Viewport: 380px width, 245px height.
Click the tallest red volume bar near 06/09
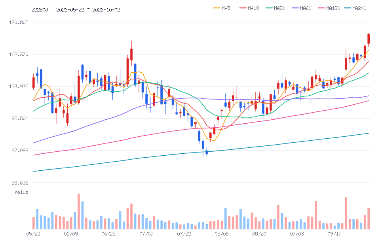79,211
